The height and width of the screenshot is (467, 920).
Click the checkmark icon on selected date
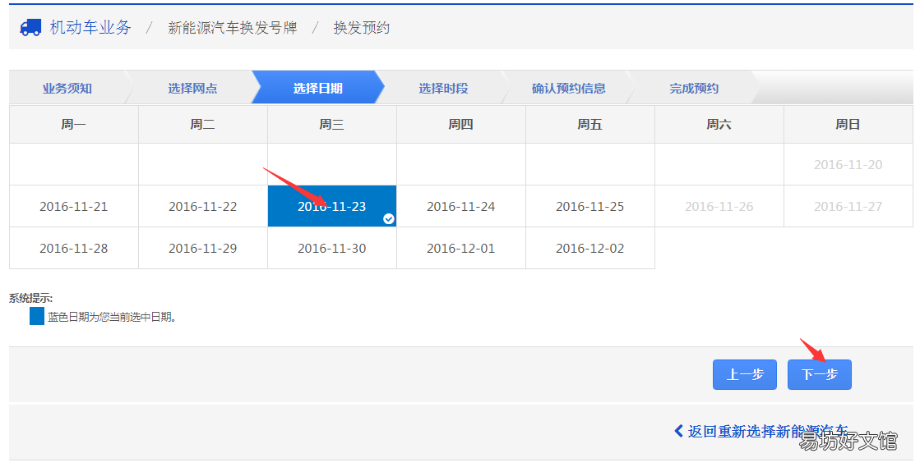click(388, 218)
